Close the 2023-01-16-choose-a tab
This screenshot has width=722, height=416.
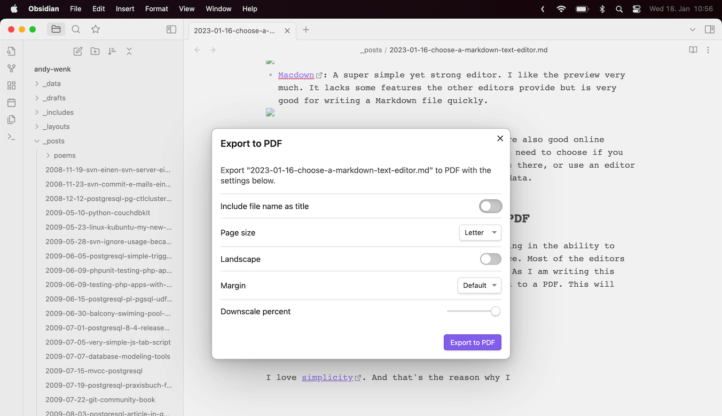point(287,30)
